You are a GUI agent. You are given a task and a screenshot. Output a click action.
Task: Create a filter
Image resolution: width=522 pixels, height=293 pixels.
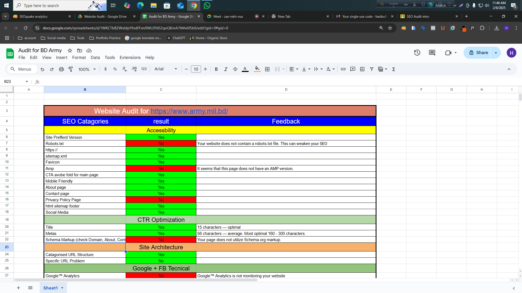pos(372,69)
